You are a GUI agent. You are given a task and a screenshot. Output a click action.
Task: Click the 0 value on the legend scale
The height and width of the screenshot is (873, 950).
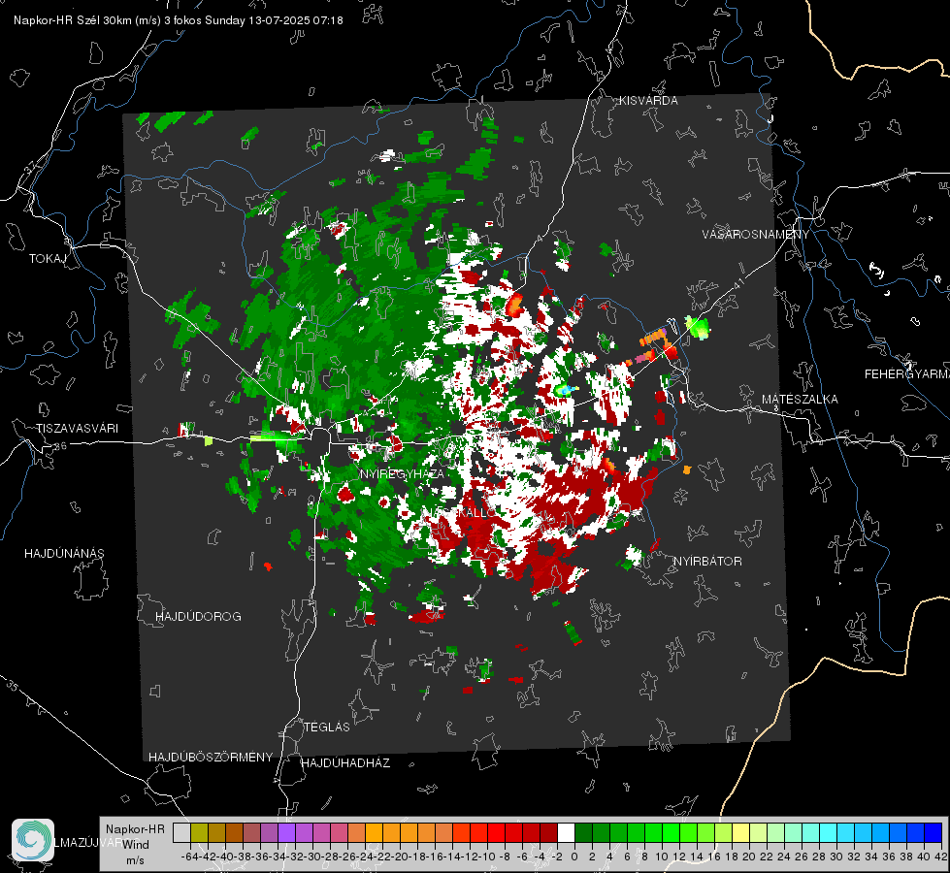574,857
